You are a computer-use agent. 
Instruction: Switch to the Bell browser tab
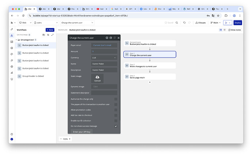pos(188,9)
